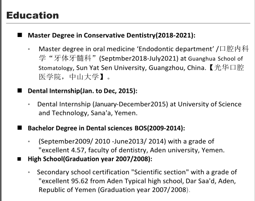Click the small dot bullet before Dental Internship text
The width and height of the screenshot is (255, 201).
pos(29,105)
